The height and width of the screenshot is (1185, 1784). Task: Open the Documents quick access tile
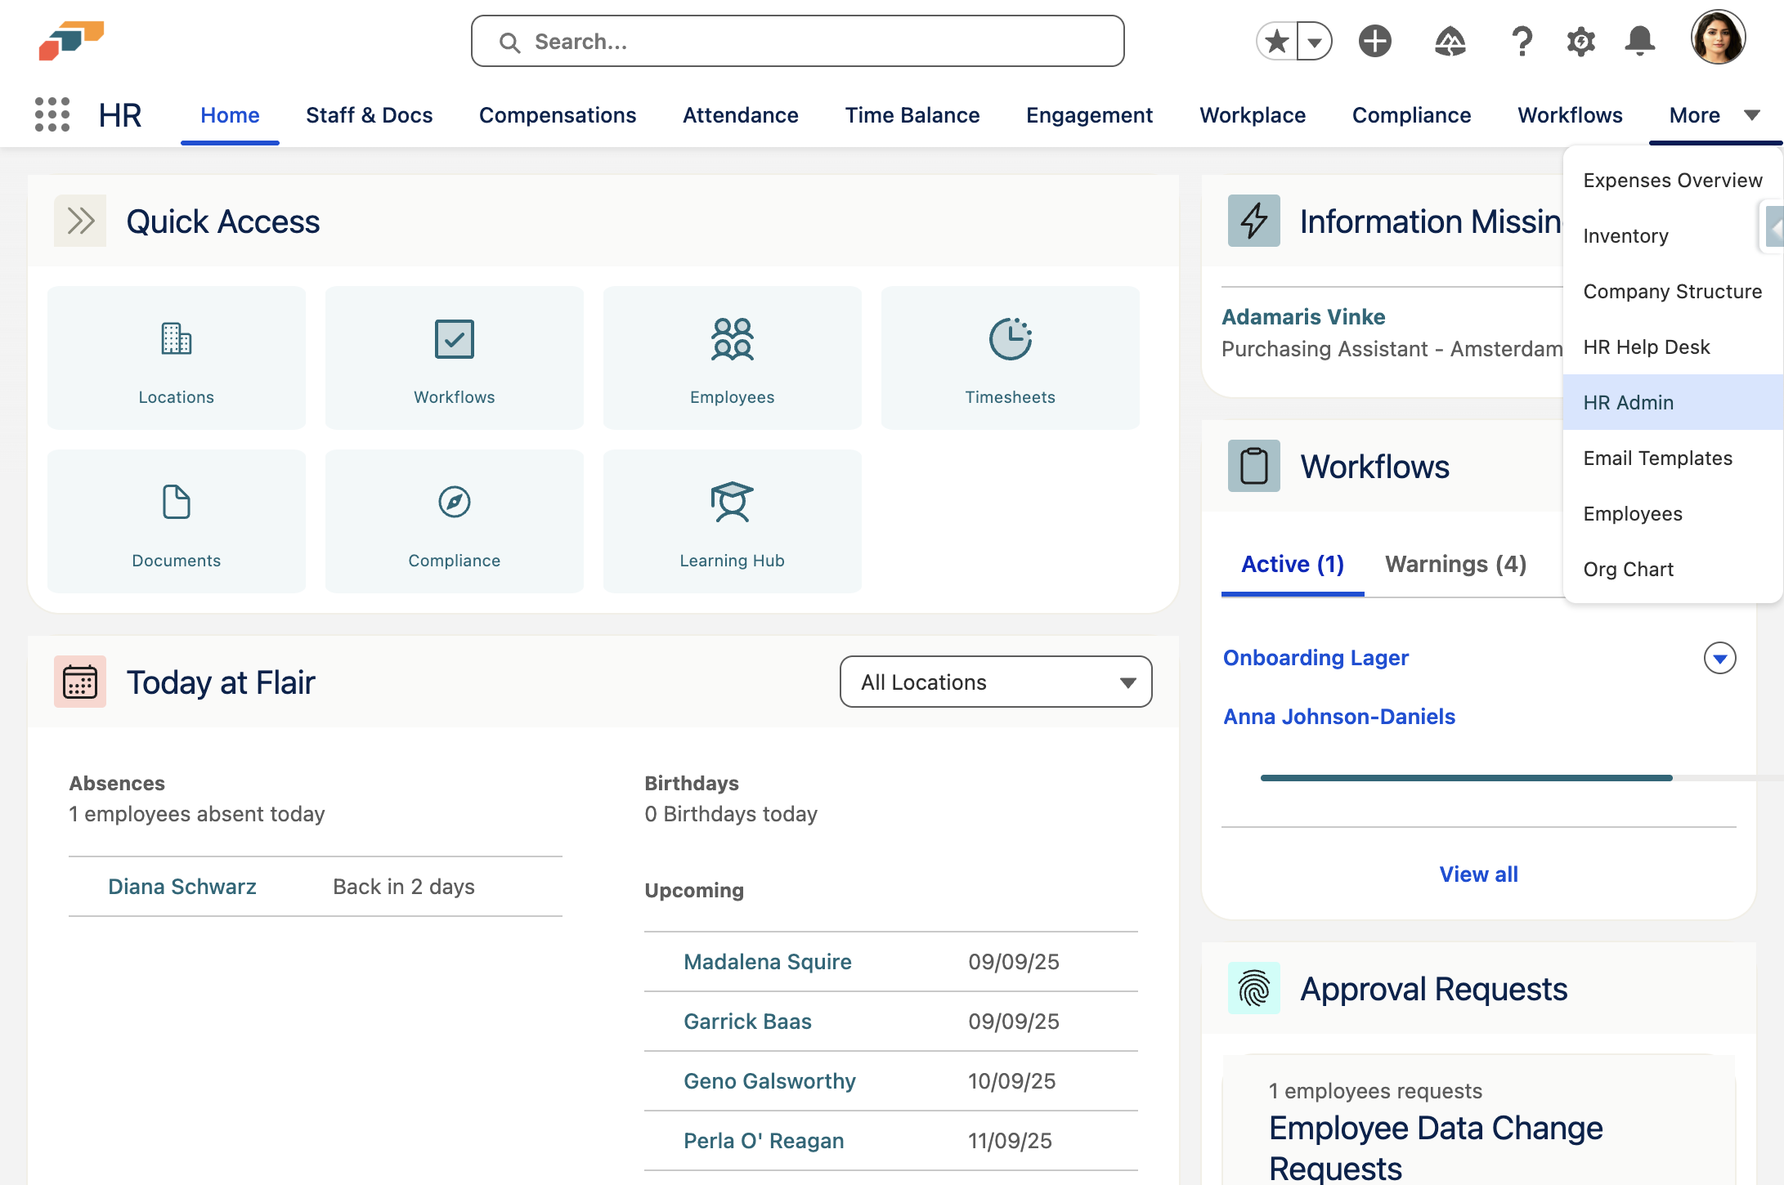click(x=176, y=521)
